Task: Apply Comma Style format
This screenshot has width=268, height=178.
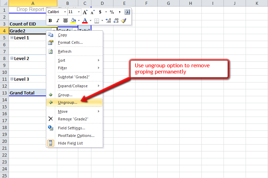Action: (x=120, y=12)
